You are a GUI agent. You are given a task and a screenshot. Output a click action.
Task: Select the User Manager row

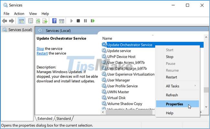[x=128, y=80]
